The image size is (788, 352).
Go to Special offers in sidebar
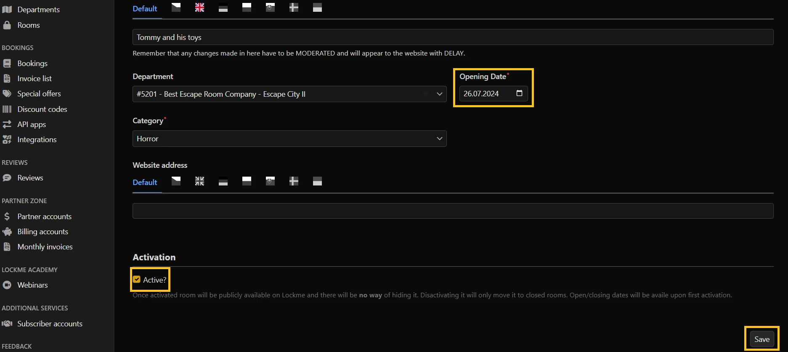39,94
